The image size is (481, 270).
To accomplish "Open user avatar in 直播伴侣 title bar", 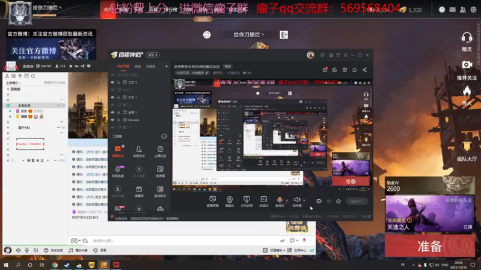I will click(310, 55).
